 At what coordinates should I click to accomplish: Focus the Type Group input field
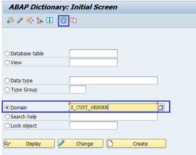78,89
